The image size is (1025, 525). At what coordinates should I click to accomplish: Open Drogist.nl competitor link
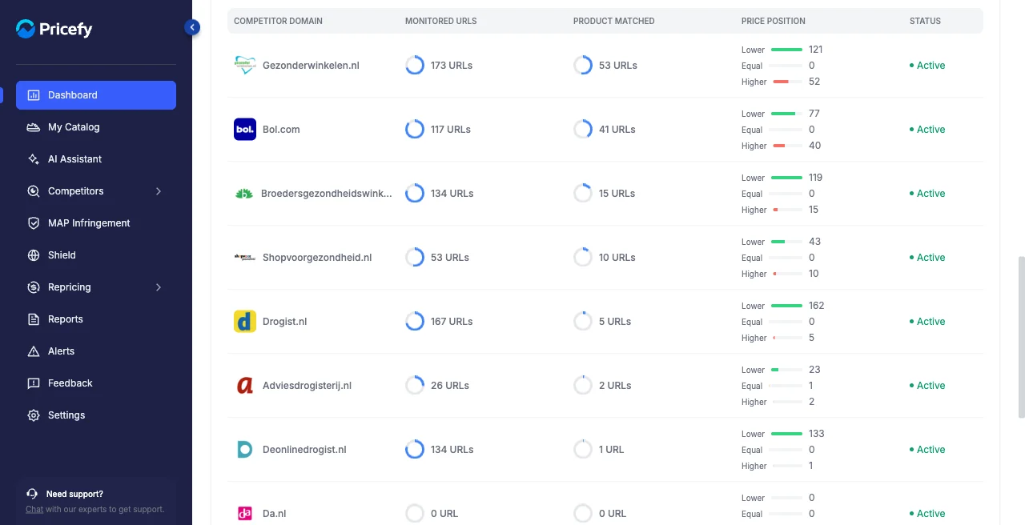(284, 322)
